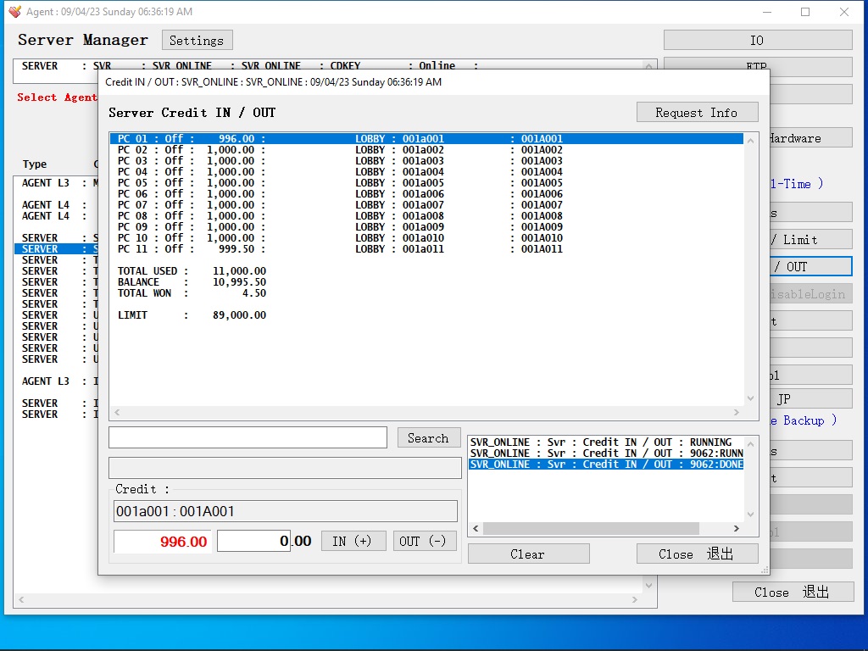
Task: Click the Request Info button
Action: pos(697,113)
